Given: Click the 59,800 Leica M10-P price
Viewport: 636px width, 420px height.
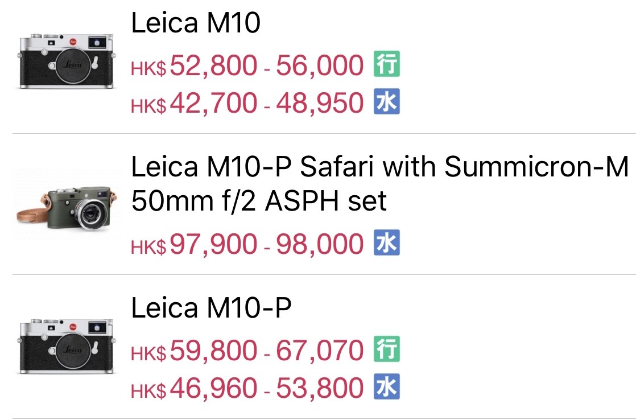Looking at the screenshot, I should [x=213, y=351].
